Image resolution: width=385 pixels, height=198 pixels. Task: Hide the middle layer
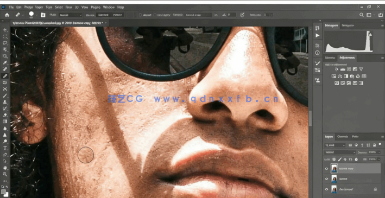[x=326, y=179]
